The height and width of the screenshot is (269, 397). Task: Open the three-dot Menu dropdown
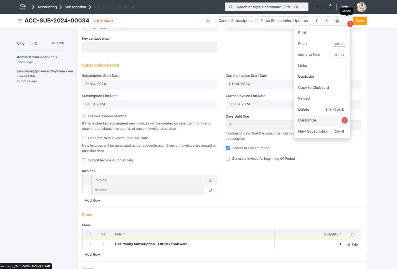[346, 21]
